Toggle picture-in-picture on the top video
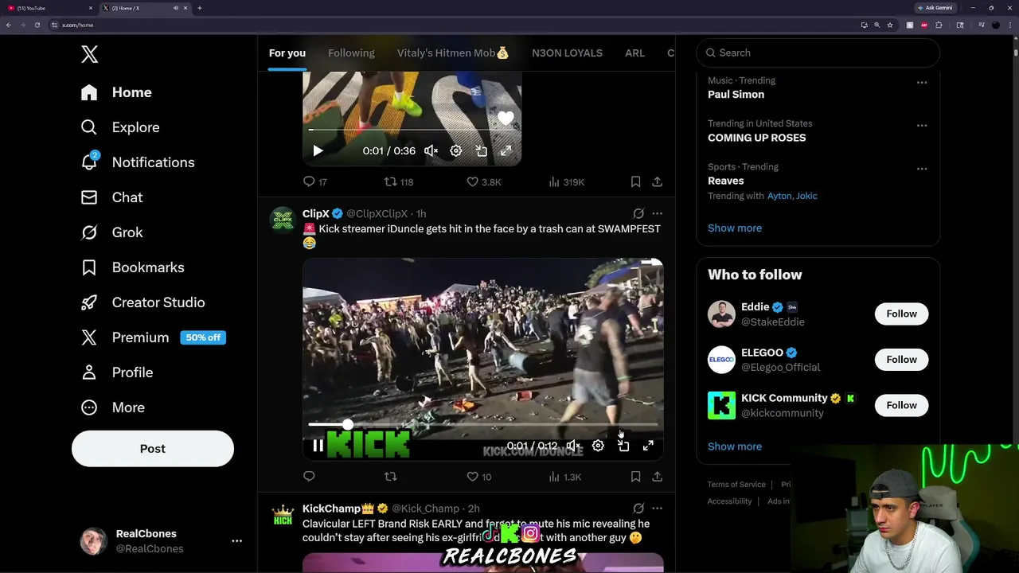 point(481,150)
